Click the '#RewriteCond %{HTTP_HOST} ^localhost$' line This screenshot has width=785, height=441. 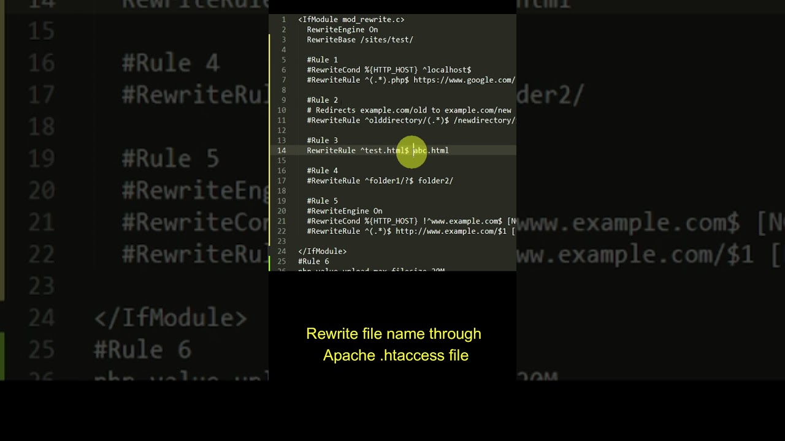tap(389, 70)
